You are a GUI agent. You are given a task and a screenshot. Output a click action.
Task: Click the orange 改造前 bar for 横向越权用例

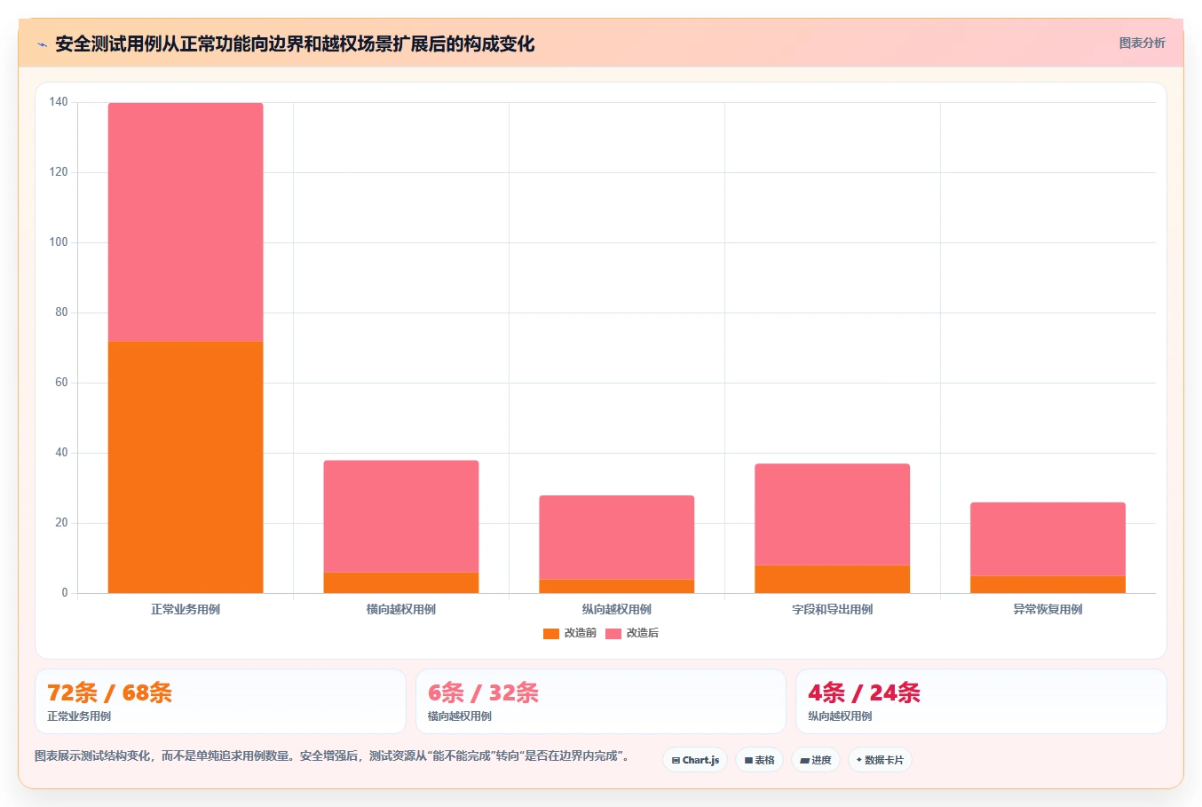401,582
